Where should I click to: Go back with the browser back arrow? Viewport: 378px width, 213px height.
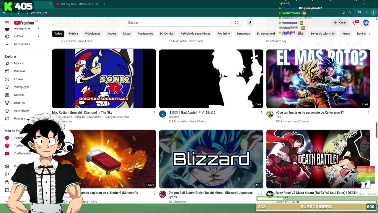[x=4, y=12]
